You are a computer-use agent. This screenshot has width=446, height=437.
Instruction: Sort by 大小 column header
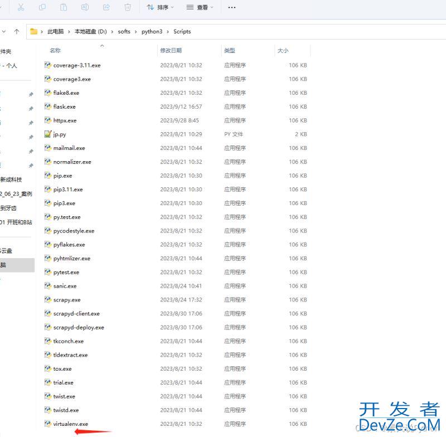283,51
